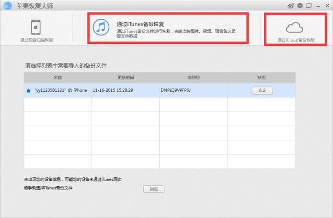Select the "yy1123581321" 的 iPhone backup name
The image size is (333, 218).
pyautogui.click(x=61, y=90)
